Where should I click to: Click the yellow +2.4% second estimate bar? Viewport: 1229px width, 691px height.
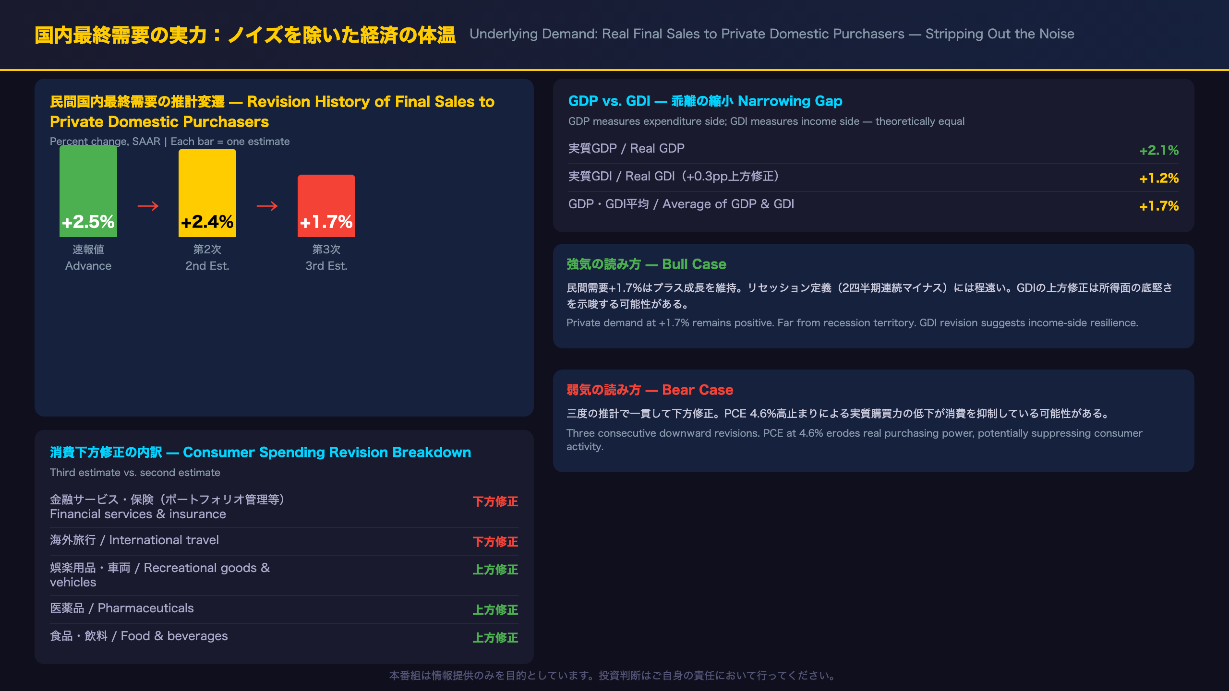(x=207, y=193)
